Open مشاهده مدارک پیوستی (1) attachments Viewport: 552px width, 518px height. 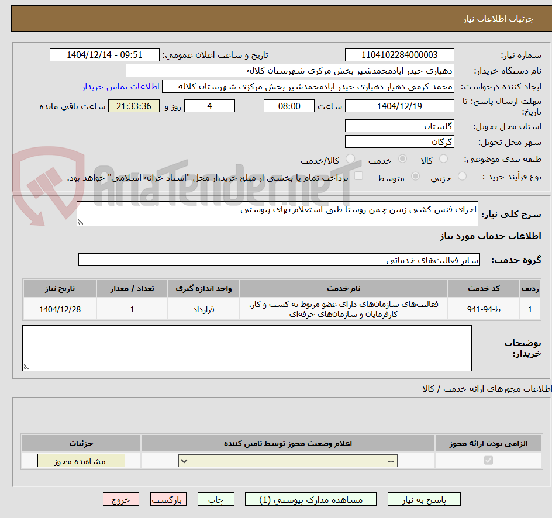pos(311,500)
